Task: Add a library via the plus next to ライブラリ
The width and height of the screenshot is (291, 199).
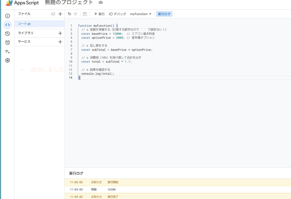Action: click(60, 32)
